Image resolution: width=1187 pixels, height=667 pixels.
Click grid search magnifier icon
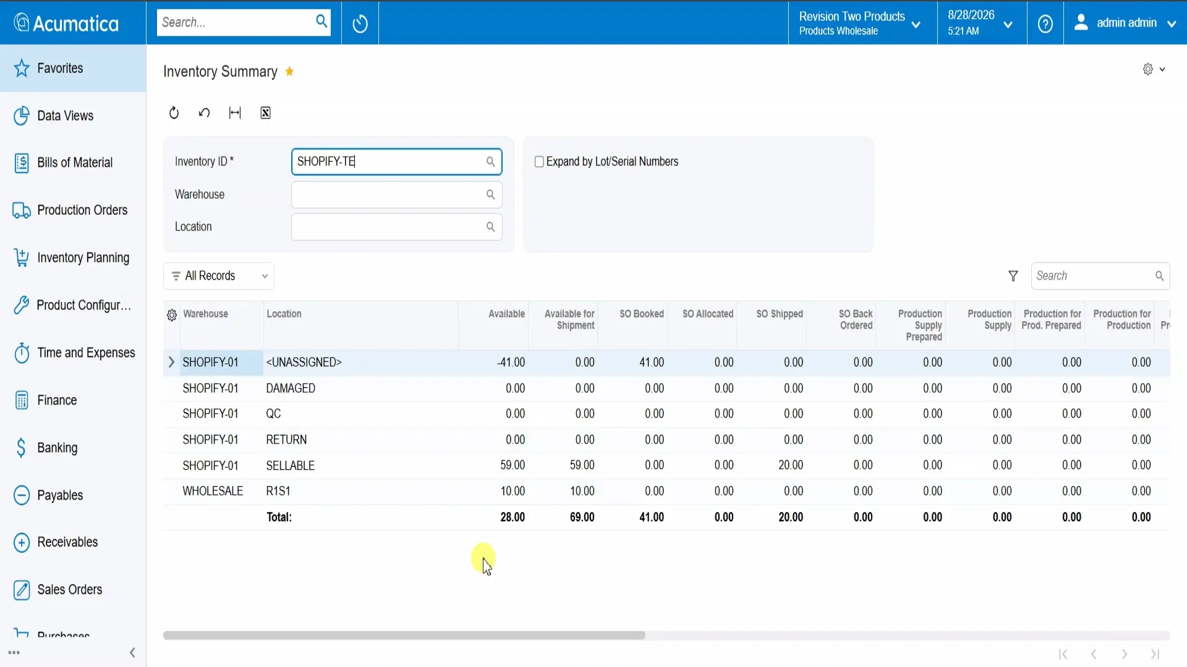(1159, 276)
